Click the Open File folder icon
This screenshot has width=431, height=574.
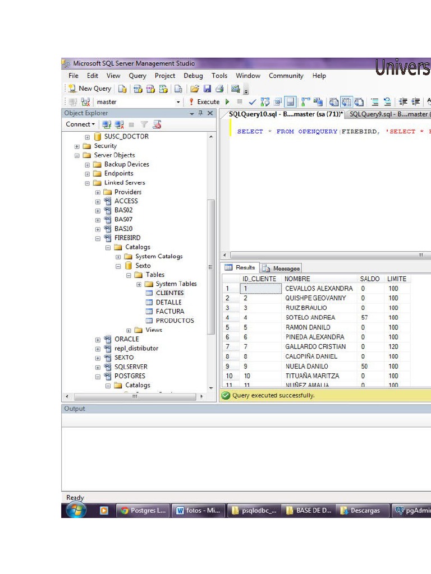tap(195, 89)
